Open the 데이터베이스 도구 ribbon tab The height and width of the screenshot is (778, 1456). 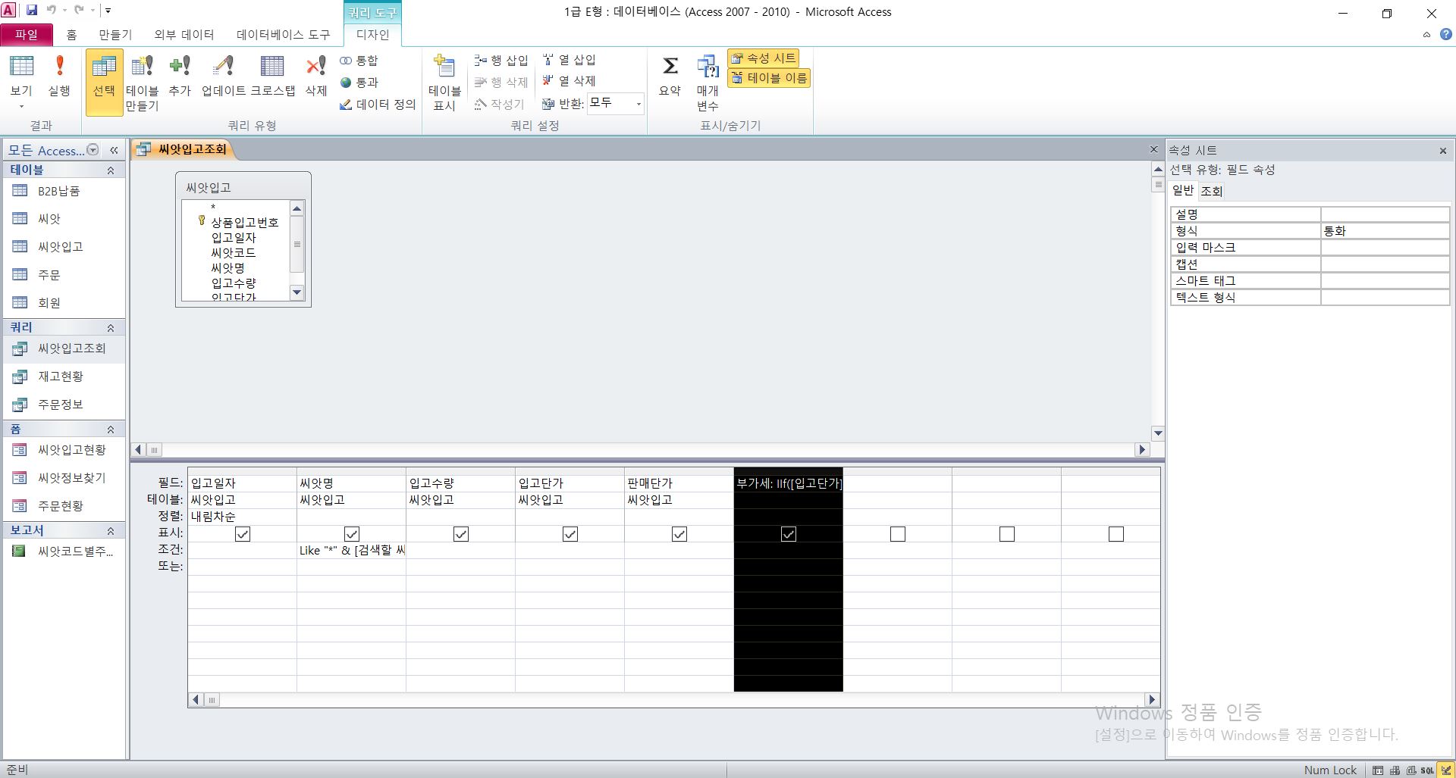[283, 35]
